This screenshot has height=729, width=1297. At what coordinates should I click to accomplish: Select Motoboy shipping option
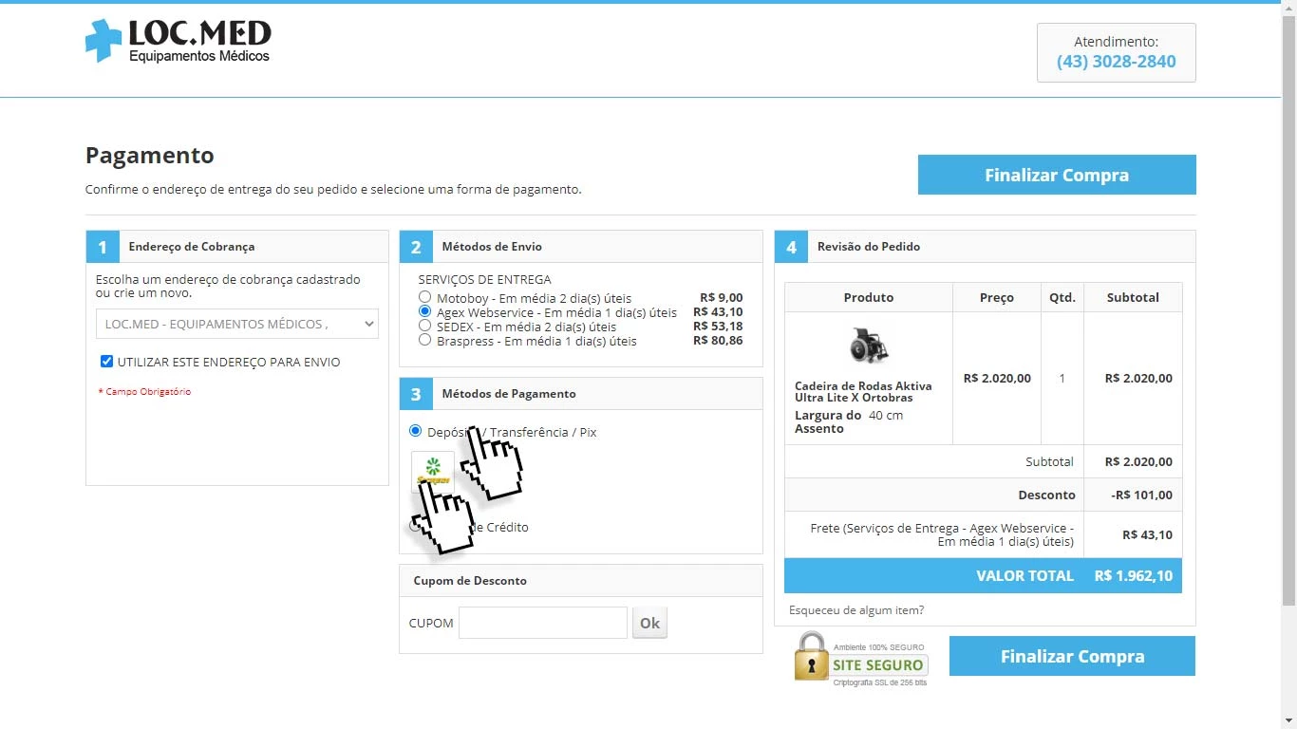424,297
